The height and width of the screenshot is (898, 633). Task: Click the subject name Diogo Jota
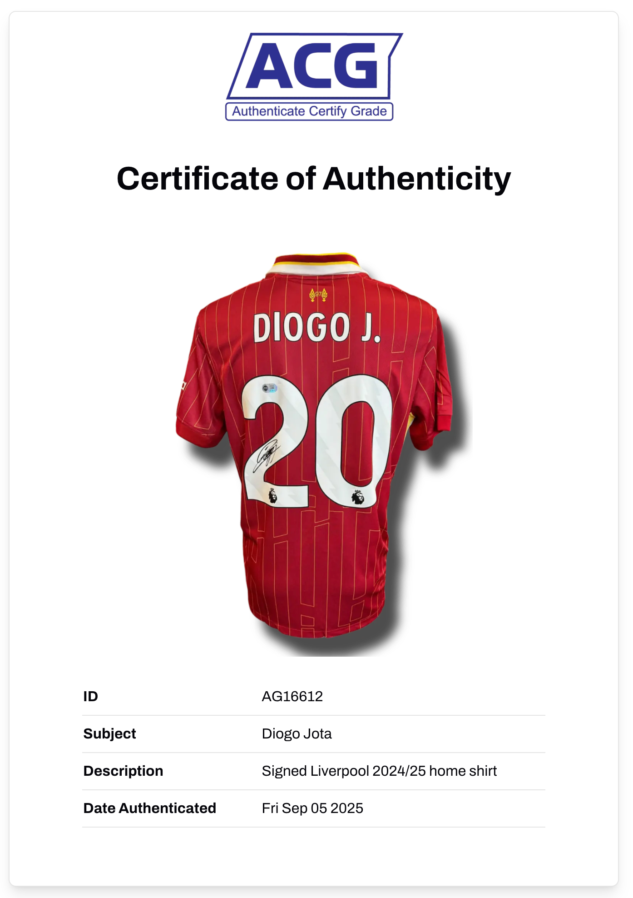297,733
